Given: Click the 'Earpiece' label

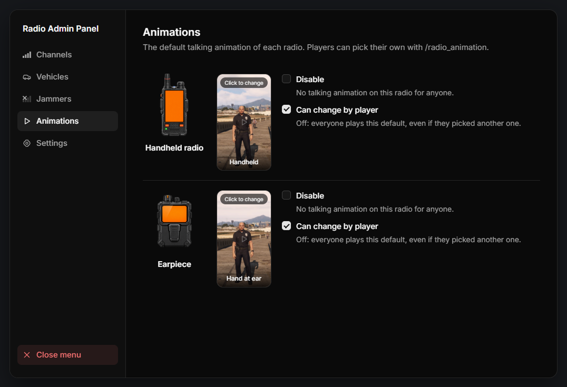Looking at the screenshot, I should [174, 264].
